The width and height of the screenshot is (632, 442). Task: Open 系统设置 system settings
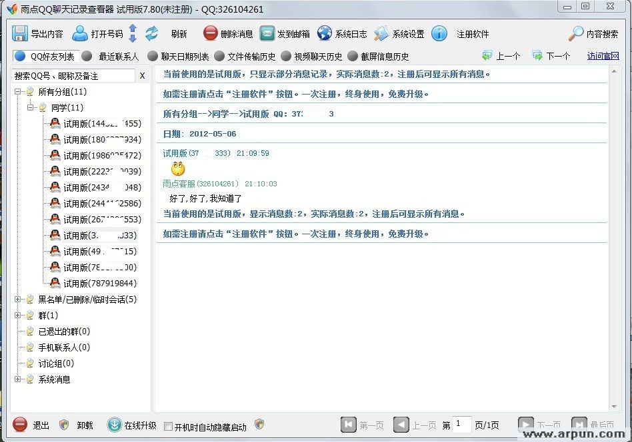(x=381, y=33)
